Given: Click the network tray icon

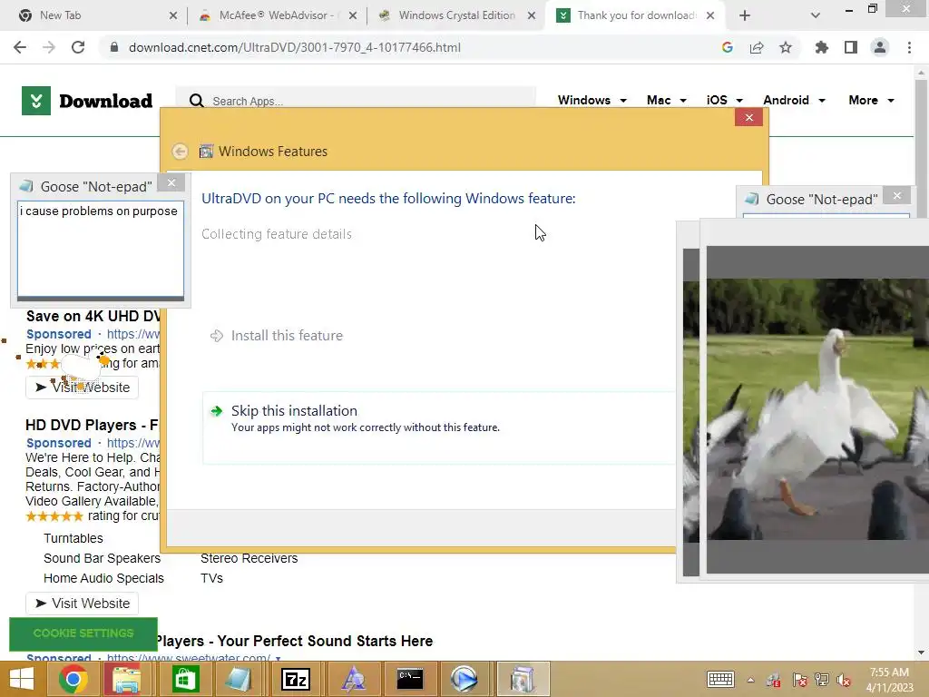Looking at the screenshot, I should pyautogui.click(x=822, y=681).
